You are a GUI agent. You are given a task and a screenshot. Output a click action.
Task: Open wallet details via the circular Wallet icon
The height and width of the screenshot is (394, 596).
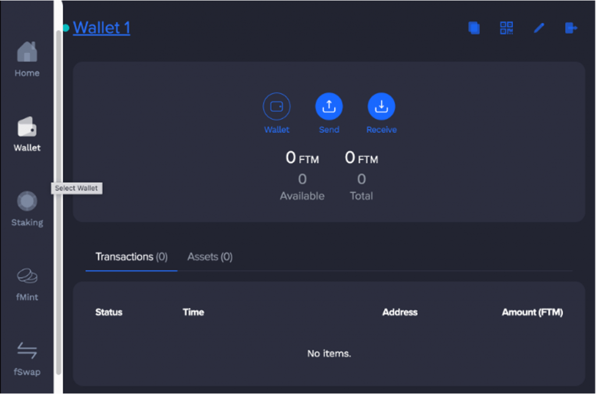(276, 106)
